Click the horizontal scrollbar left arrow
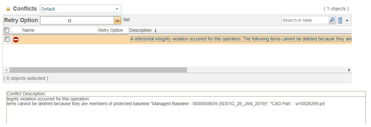Viewport: 371px width, 127px height. tap(6, 70)
